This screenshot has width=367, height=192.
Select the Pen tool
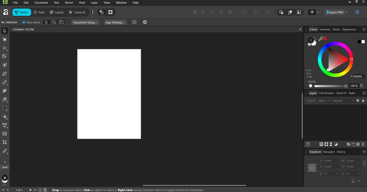click(x=5, y=73)
